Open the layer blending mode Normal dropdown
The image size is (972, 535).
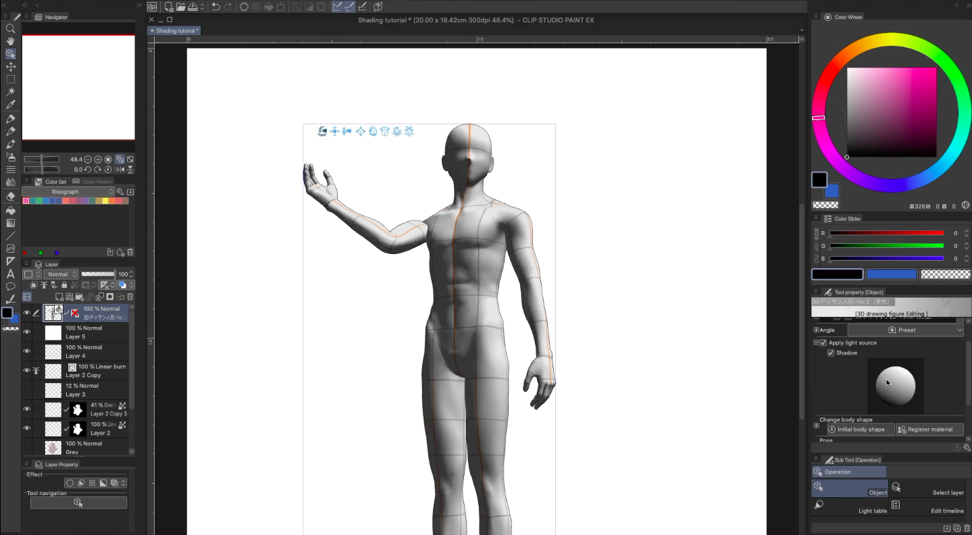60,274
